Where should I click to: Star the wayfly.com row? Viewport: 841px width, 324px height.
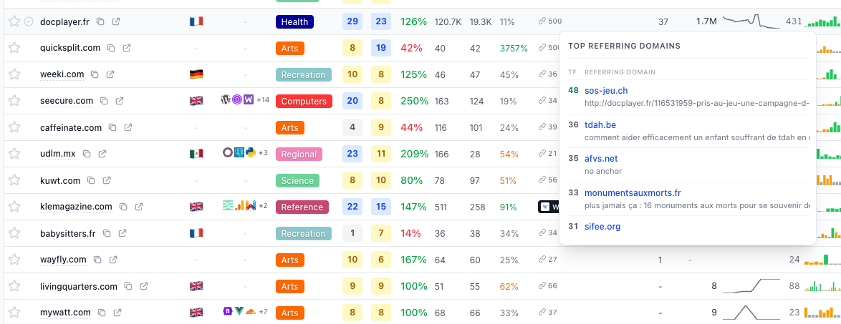pyautogui.click(x=14, y=260)
